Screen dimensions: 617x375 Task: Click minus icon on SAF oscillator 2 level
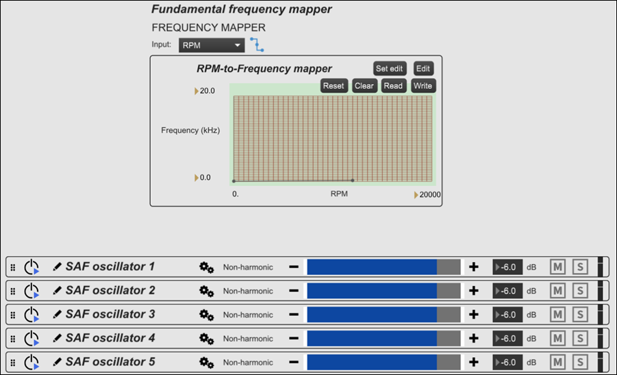click(x=294, y=291)
